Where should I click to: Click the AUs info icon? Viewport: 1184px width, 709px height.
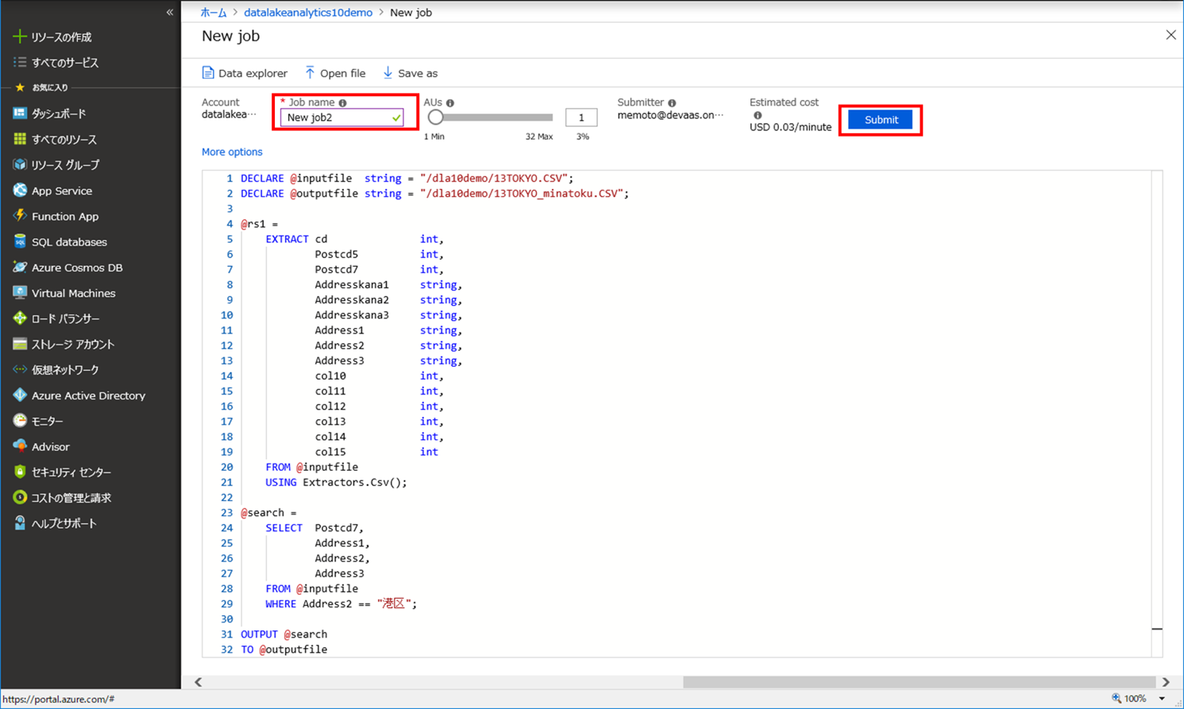[450, 103]
